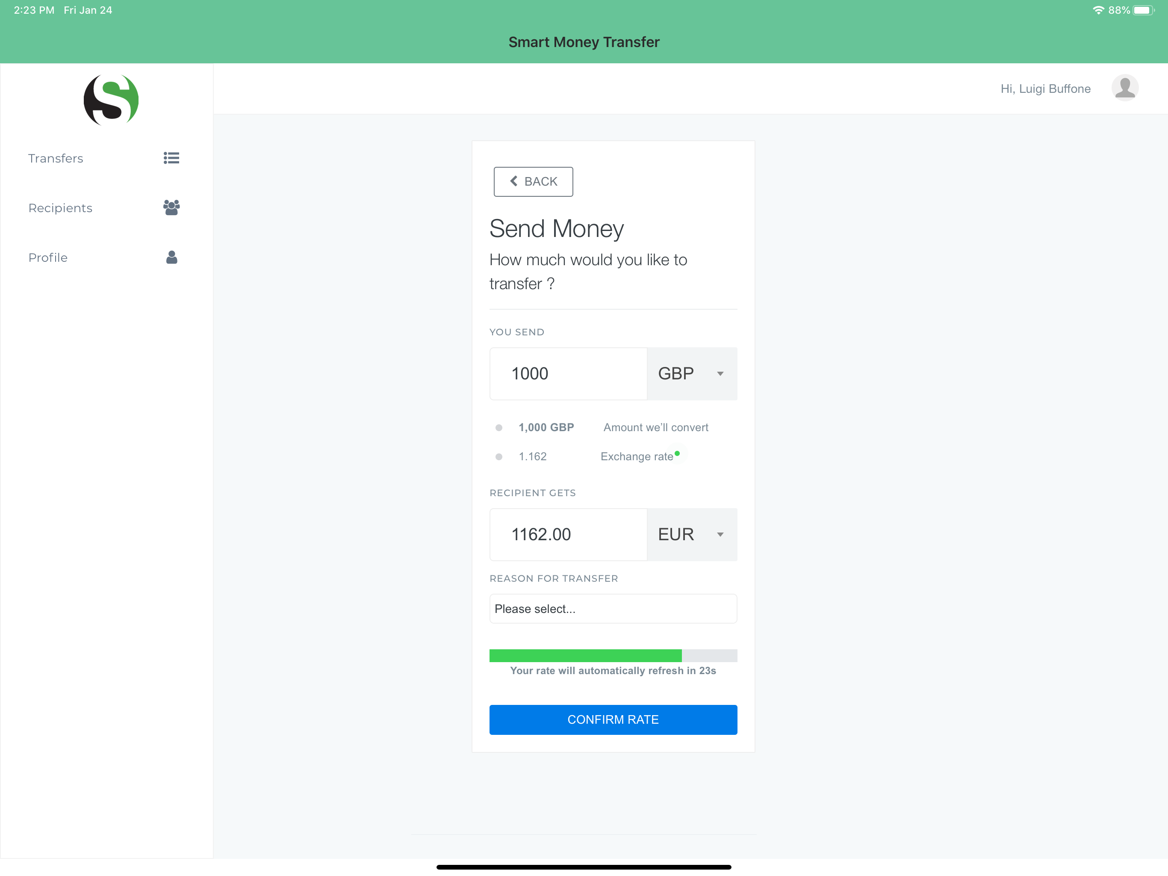Check the battery icon in status bar
Image resolution: width=1168 pixels, height=876 pixels.
click(1144, 10)
